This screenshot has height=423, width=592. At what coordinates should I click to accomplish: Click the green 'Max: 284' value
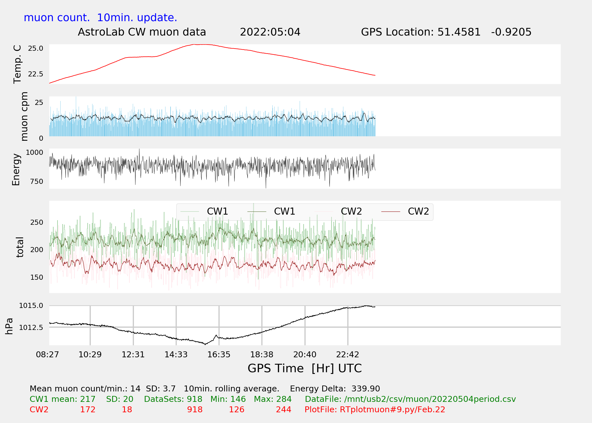[x=273, y=399]
